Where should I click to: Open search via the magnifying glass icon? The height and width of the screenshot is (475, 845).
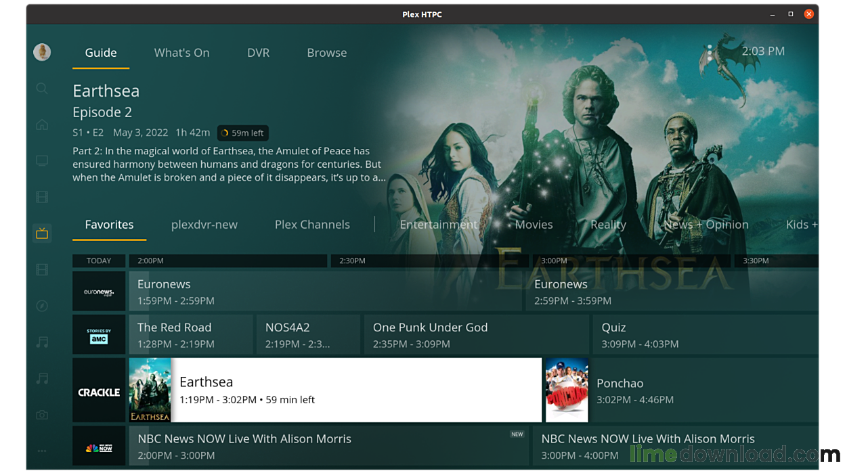42,89
